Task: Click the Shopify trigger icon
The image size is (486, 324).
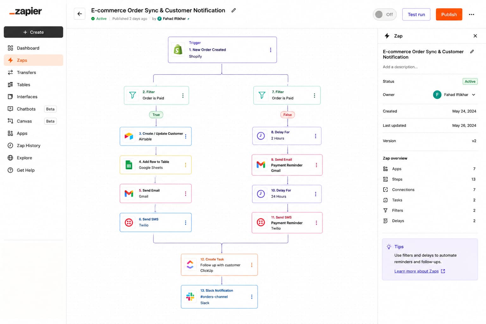Action: [178, 50]
